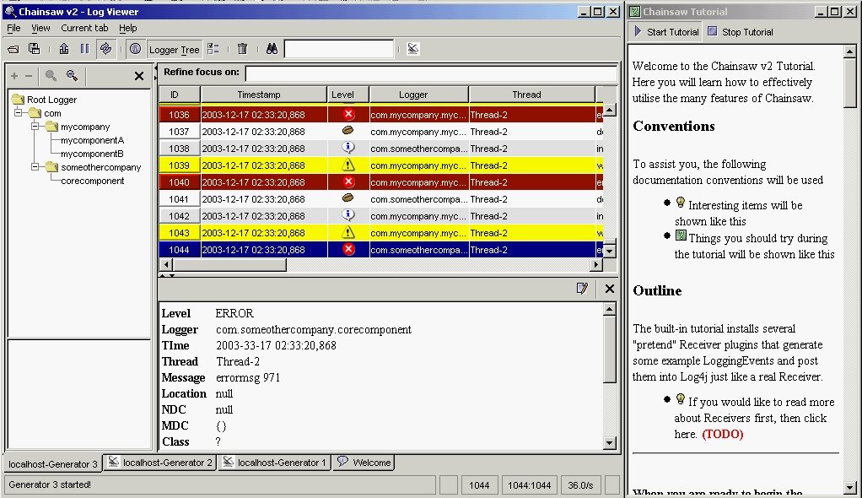Select mycomponentB in the logger tree
862x498 pixels.
(92, 154)
